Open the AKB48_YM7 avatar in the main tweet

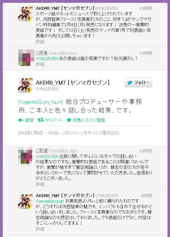pos(25,85)
